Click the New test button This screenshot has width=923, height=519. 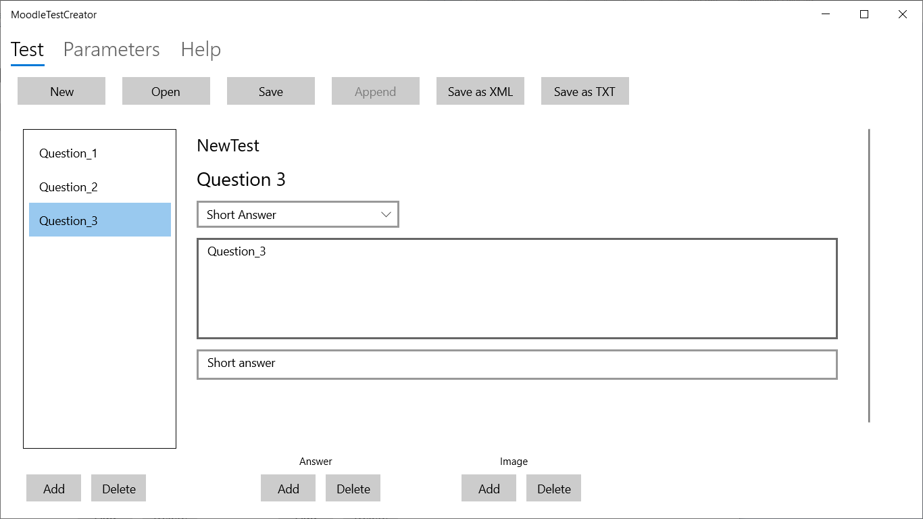pyautogui.click(x=61, y=91)
